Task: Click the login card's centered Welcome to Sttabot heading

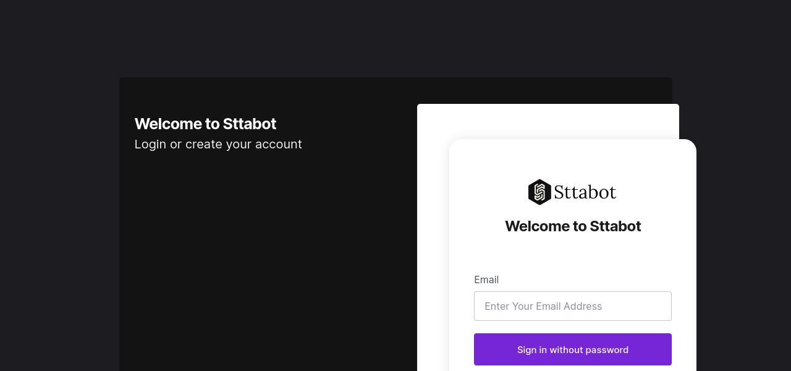Action: coord(573,226)
